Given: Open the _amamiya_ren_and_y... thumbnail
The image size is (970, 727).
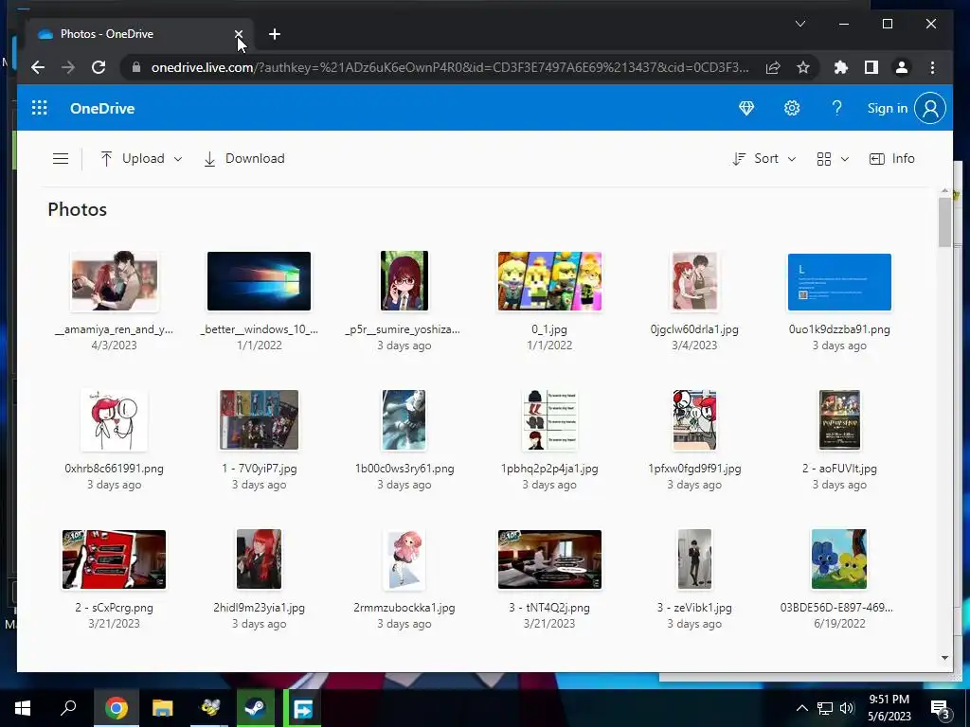Looking at the screenshot, I should pyautogui.click(x=115, y=281).
